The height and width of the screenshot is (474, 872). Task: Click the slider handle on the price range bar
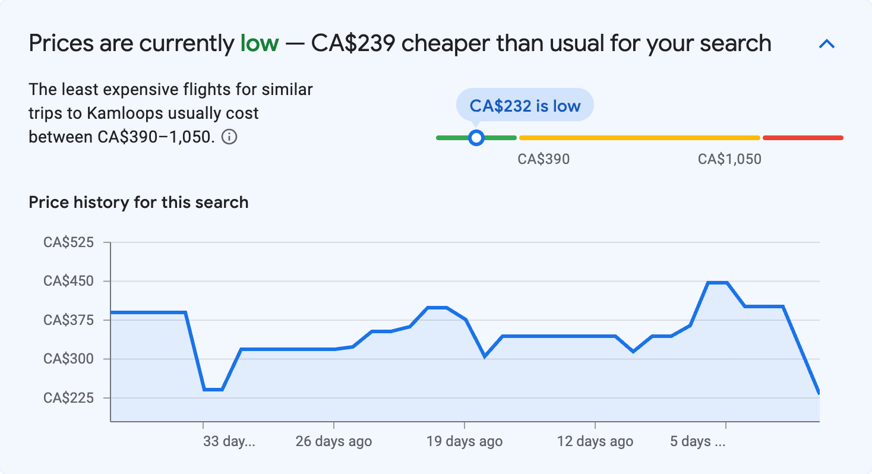476,138
